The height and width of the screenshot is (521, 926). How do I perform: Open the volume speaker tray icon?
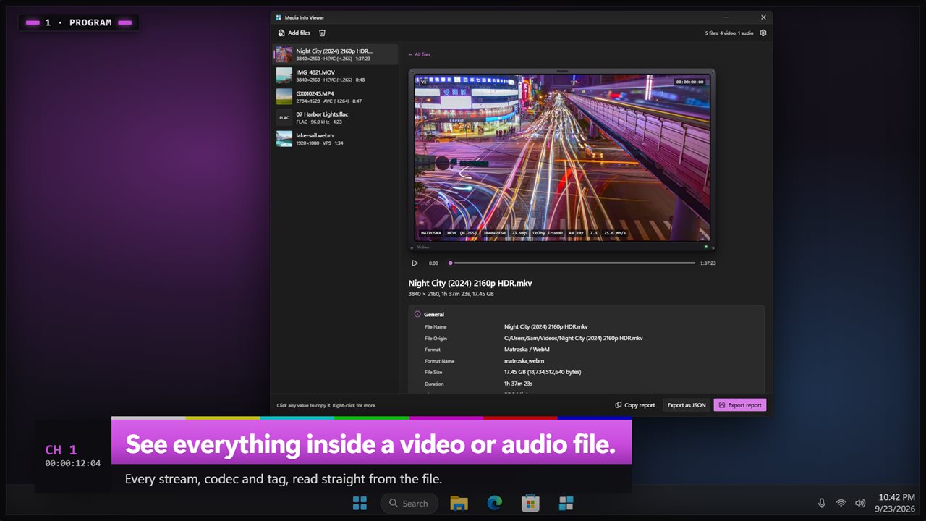(x=860, y=503)
